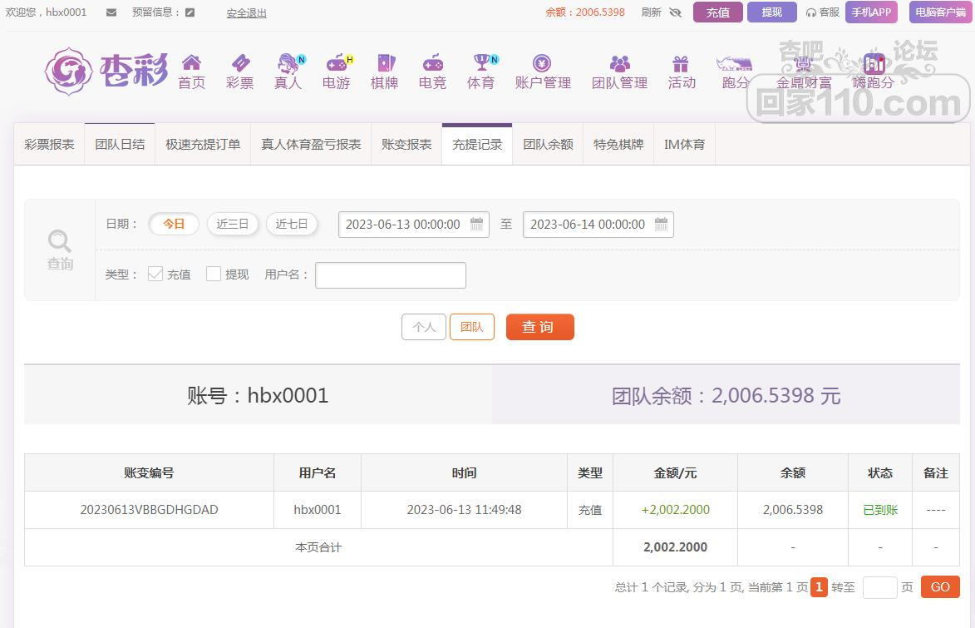975x628 pixels.
Task: Open the start date calendar picker
Action: pos(477,224)
